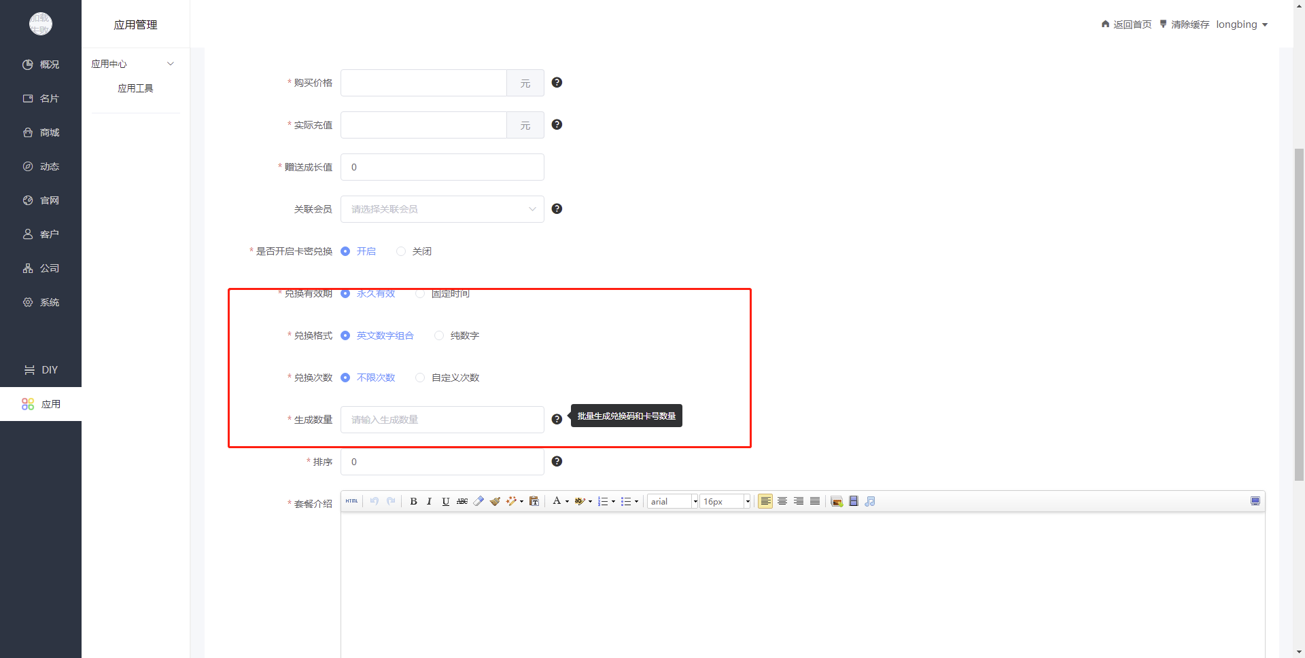Screen dimensions: 1305x658
Task: Click the paste plain text icon
Action: [x=534, y=501]
